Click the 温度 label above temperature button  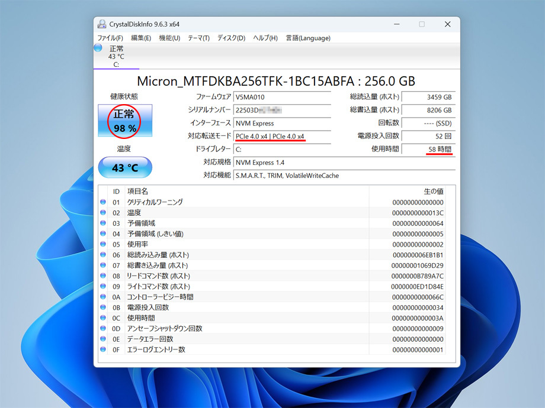pos(124,149)
